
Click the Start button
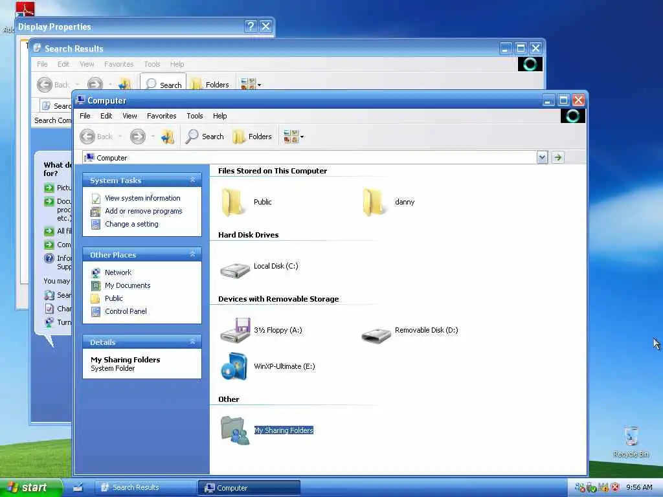click(x=31, y=487)
